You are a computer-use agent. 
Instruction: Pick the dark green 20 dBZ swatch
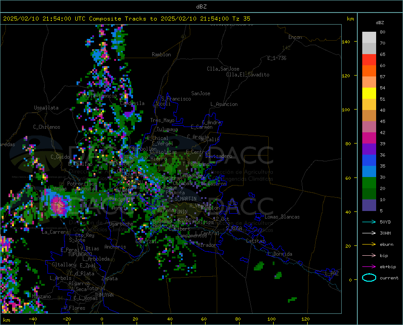point(369,194)
